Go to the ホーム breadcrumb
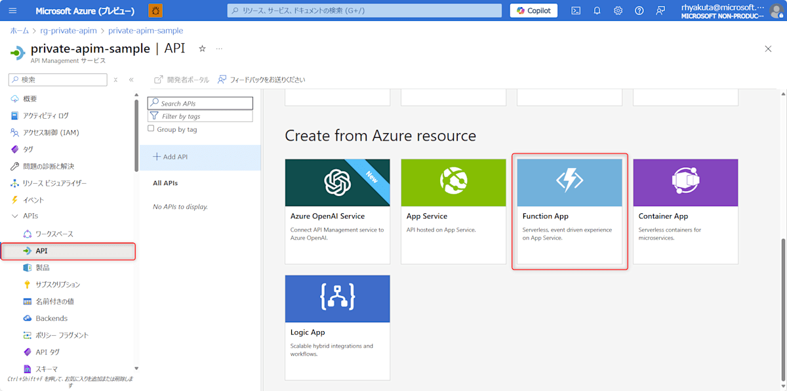This screenshot has height=391, width=787. [19, 31]
